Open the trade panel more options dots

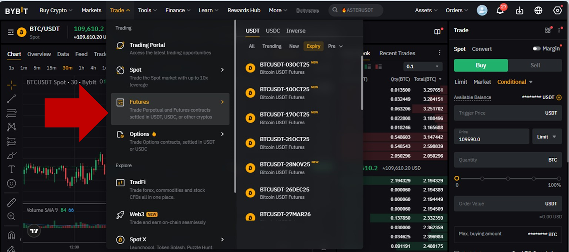point(559,30)
